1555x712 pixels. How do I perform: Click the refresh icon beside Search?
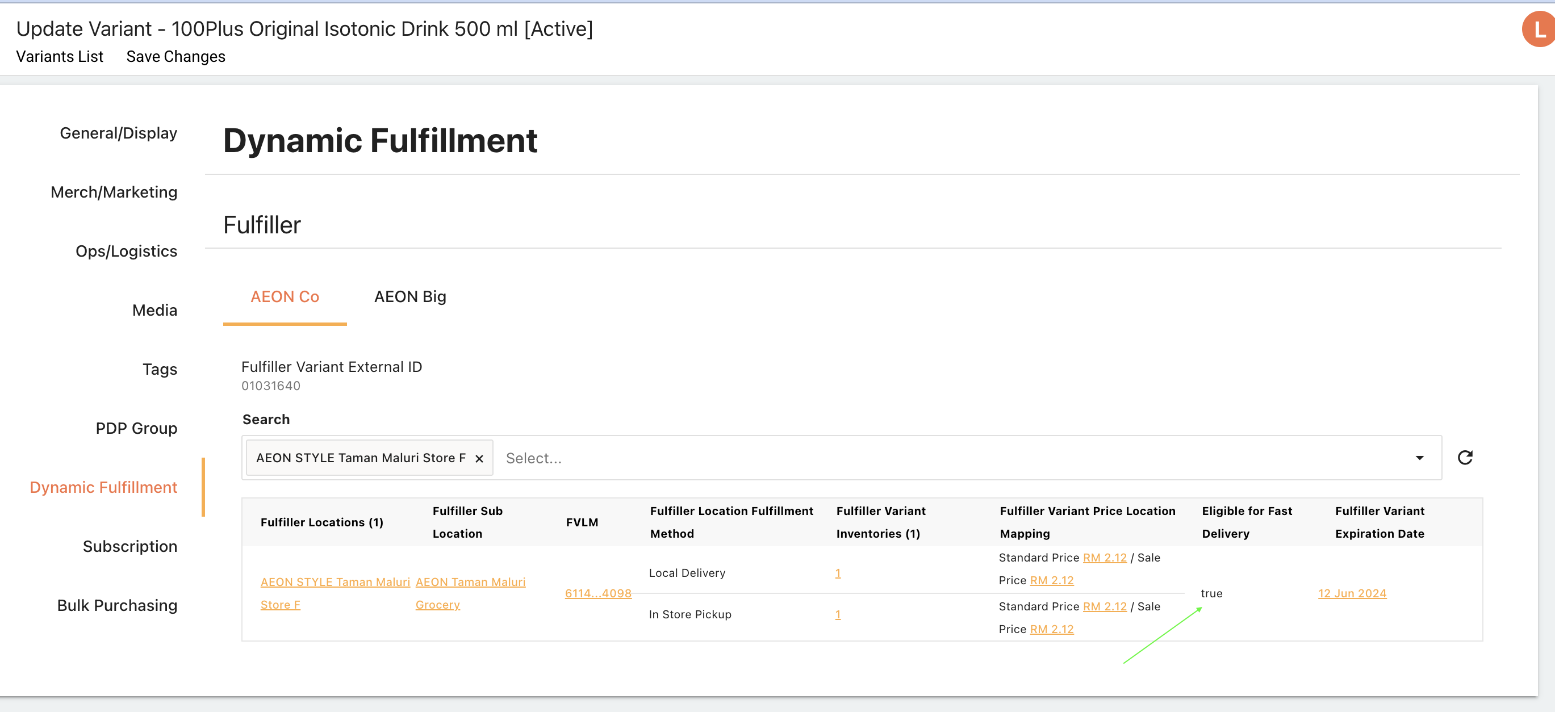tap(1465, 458)
